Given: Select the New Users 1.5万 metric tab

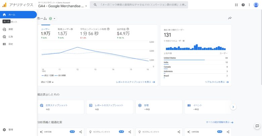Looking at the screenshot, I should point(65,33).
